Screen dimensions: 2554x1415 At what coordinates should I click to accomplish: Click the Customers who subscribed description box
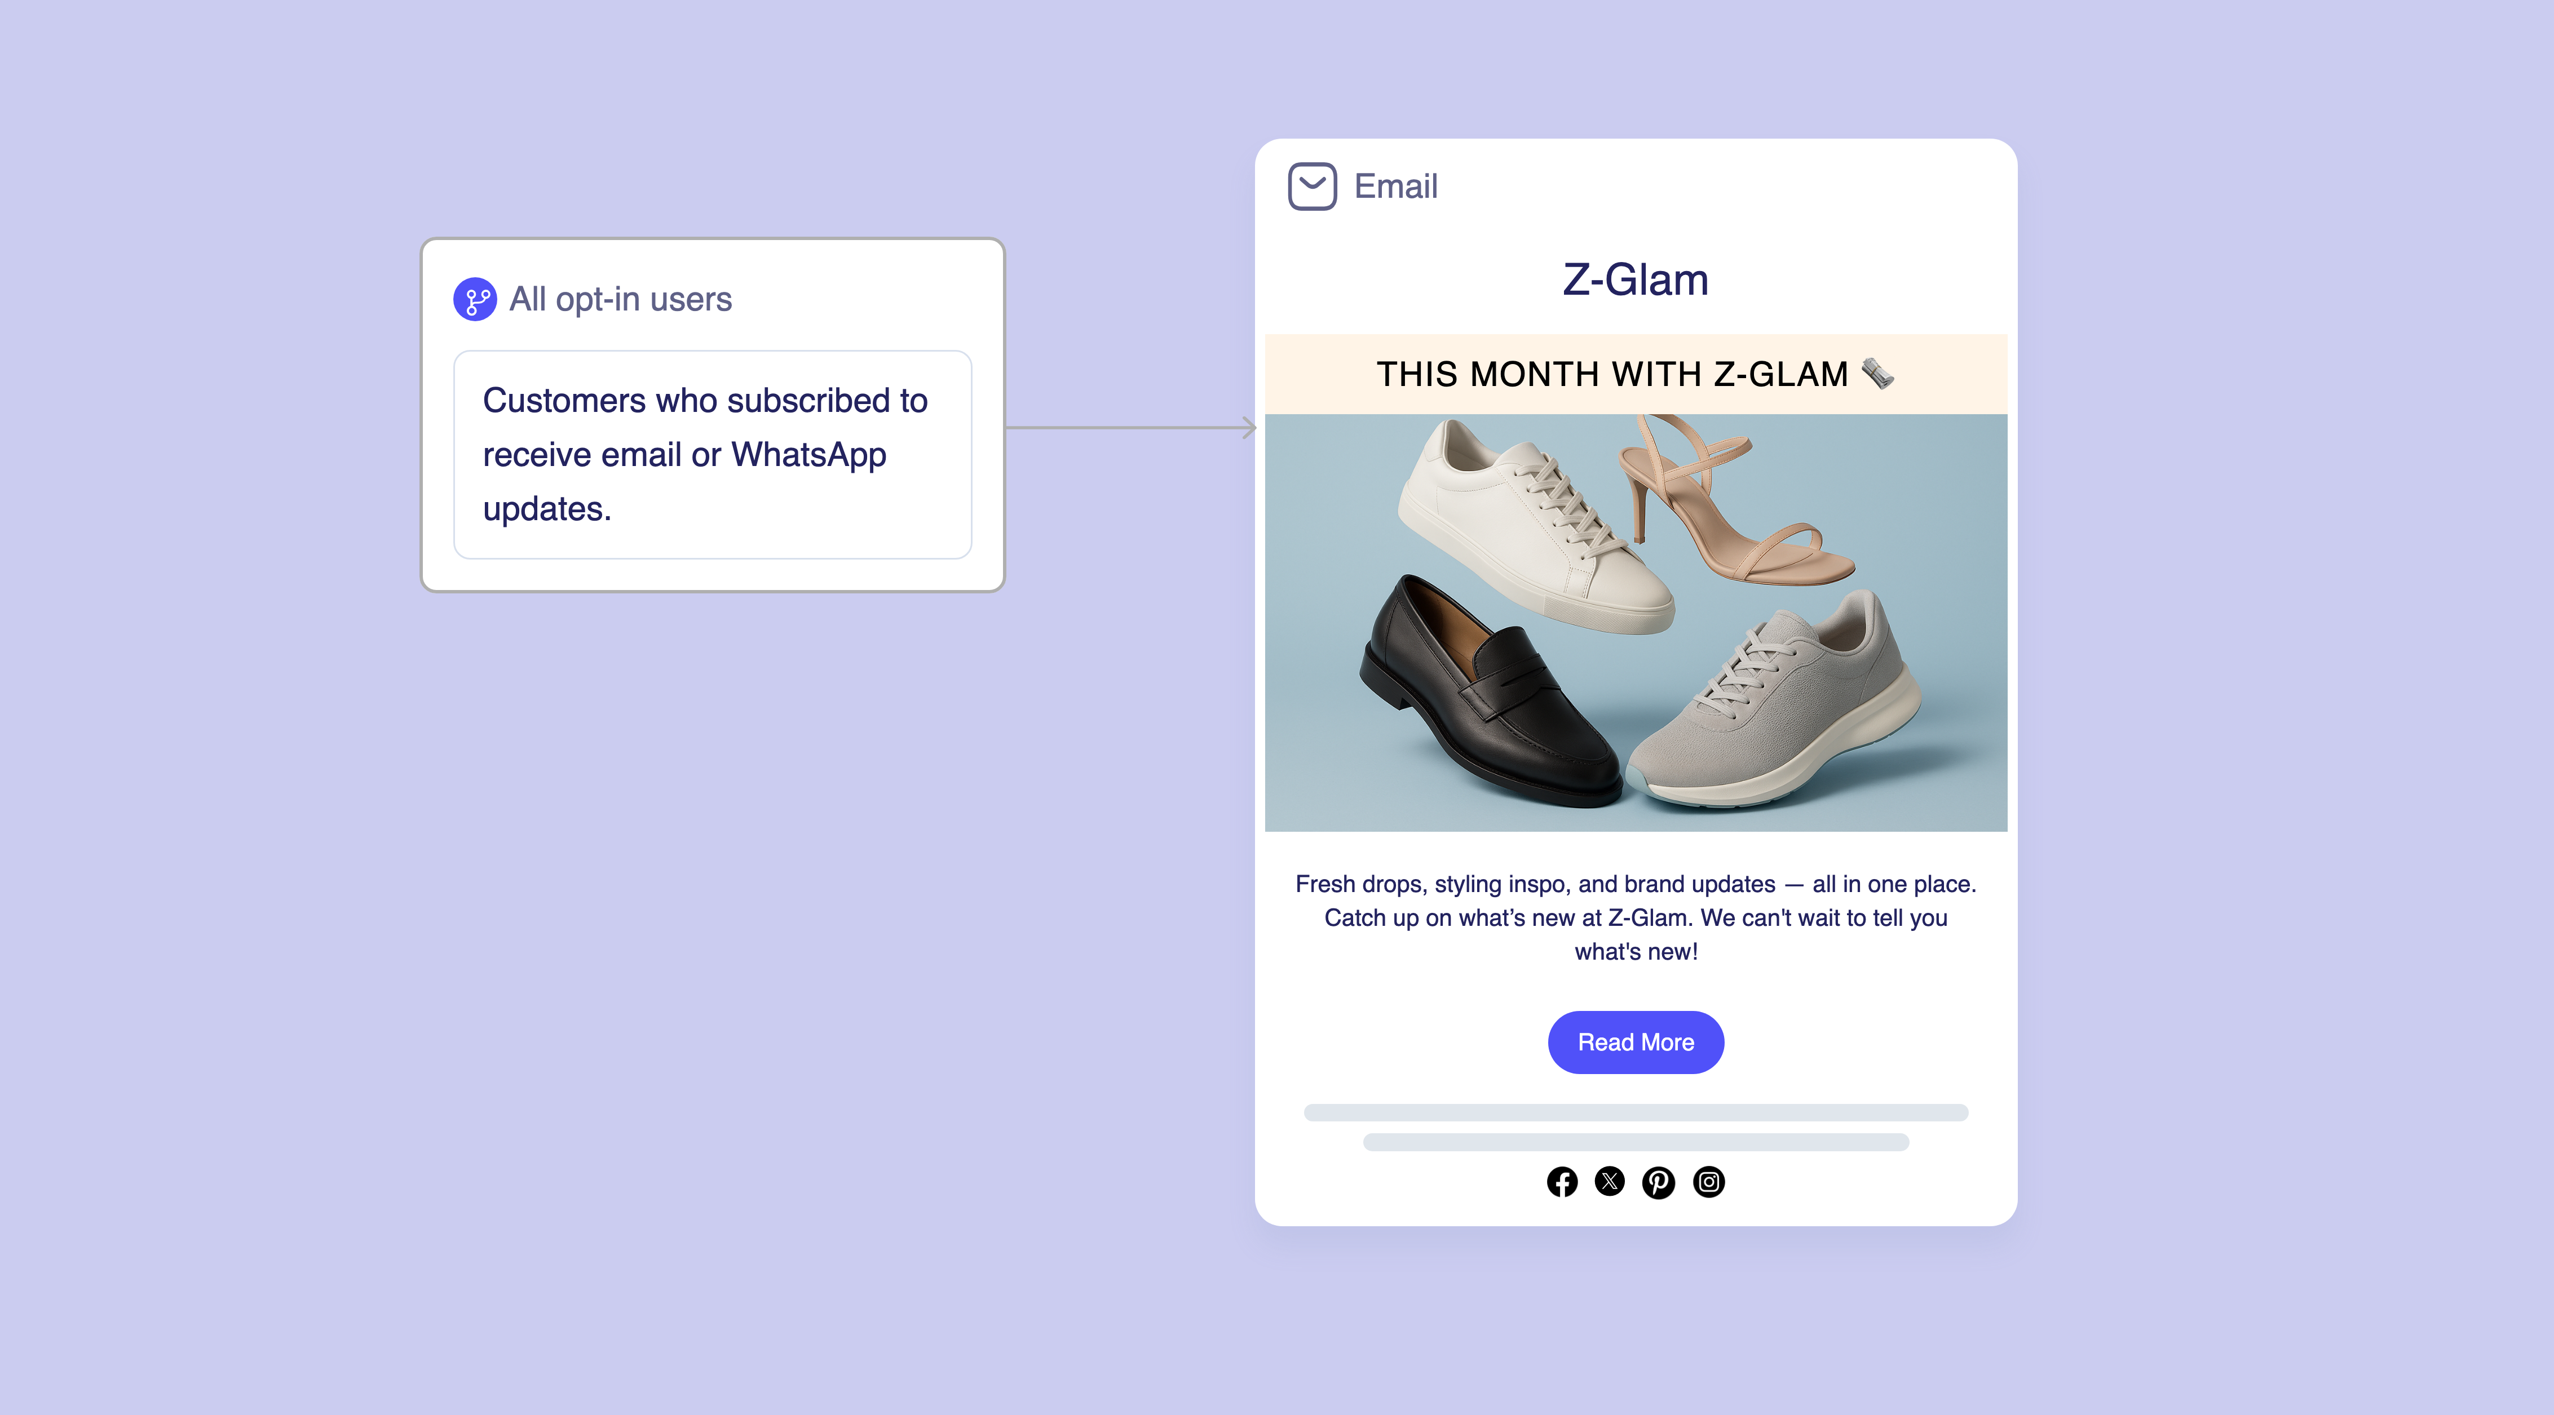(712, 455)
